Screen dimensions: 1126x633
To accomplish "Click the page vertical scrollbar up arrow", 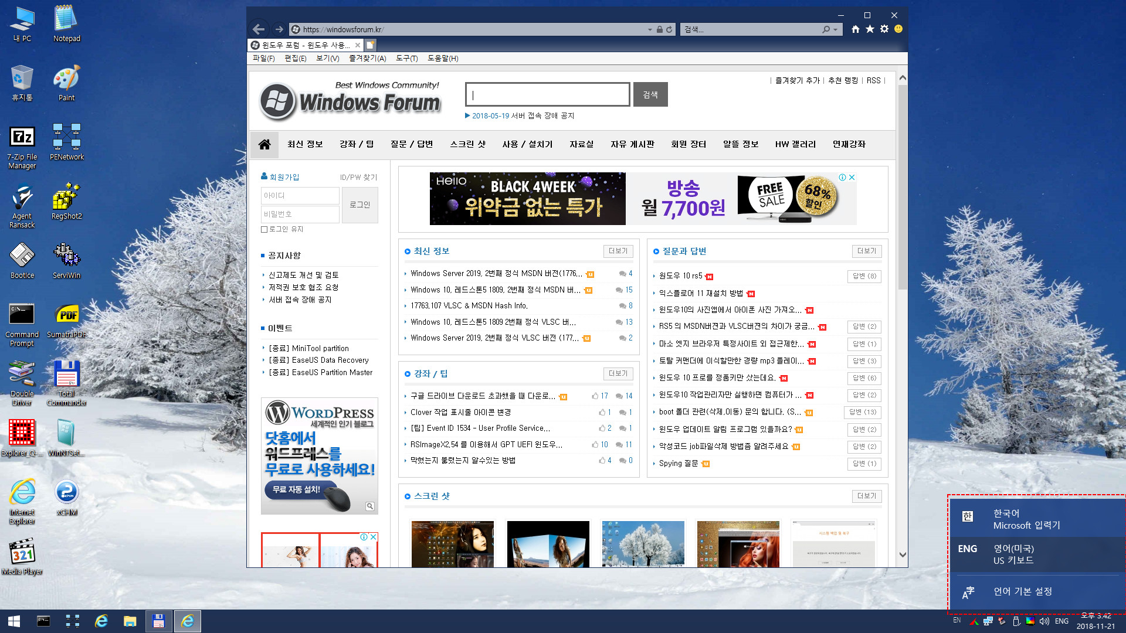I will (x=903, y=77).
